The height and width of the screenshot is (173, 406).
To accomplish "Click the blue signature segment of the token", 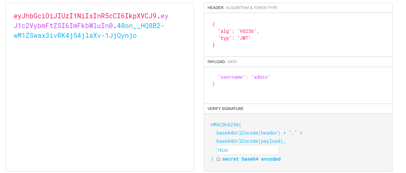I will [75, 36].
